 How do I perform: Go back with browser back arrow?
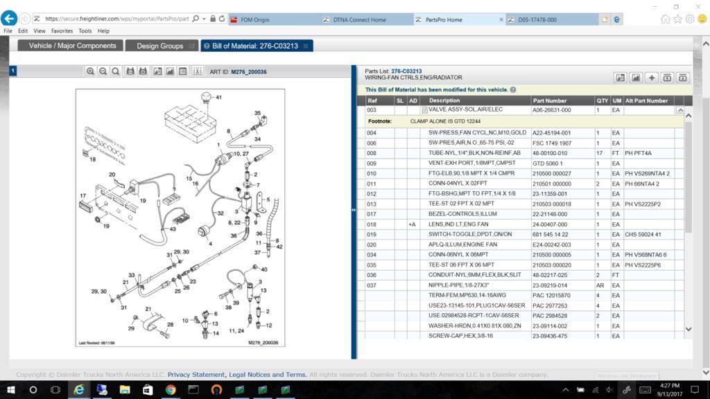[9, 19]
